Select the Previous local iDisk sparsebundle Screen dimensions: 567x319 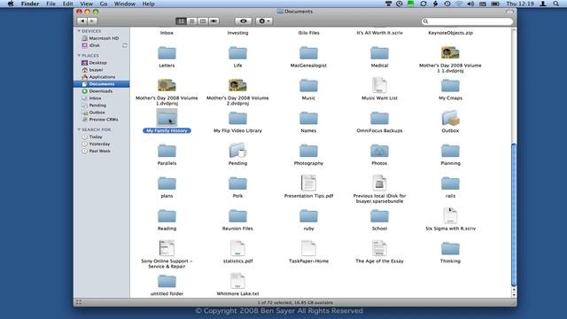pos(379,183)
